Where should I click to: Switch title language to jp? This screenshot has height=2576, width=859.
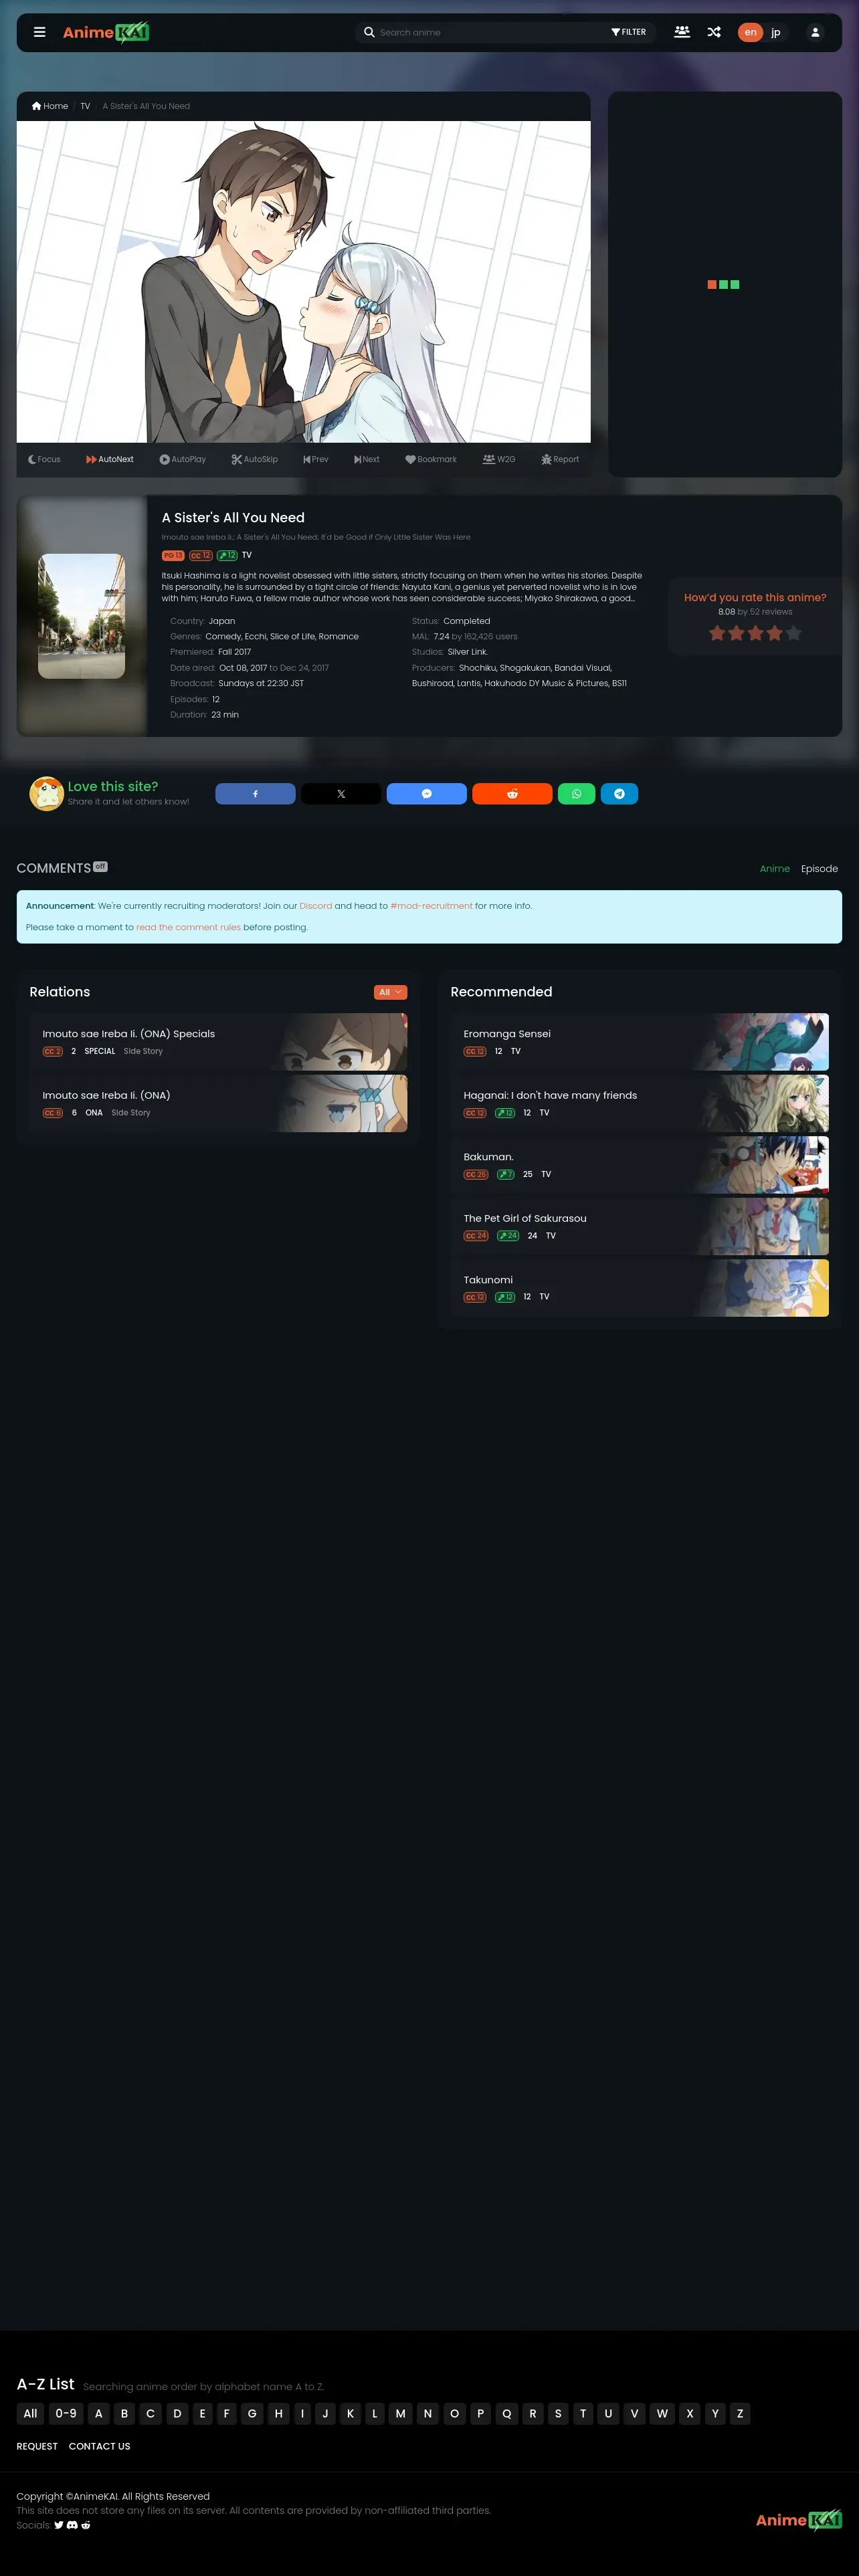(x=776, y=32)
